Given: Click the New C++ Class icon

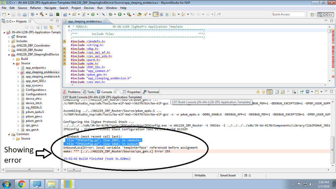Looking at the screenshot, I should (x=93, y=14).
